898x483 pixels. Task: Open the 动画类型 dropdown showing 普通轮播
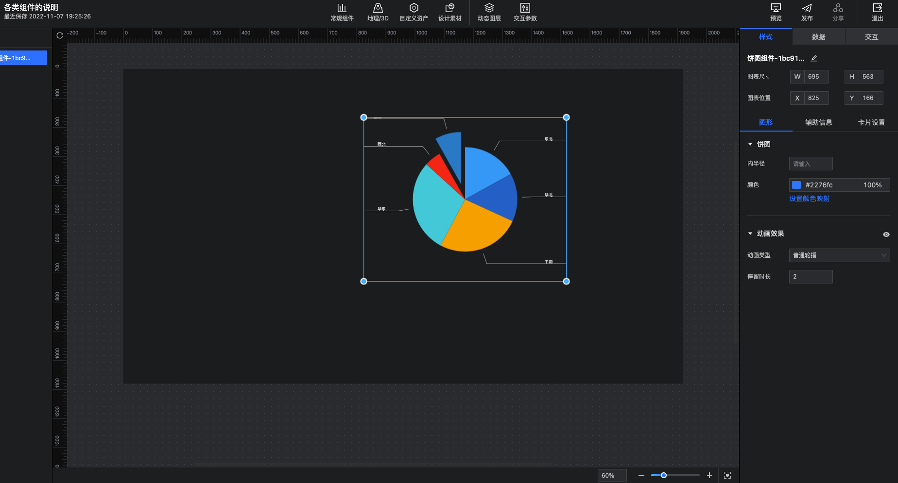click(x=839, y=255)
